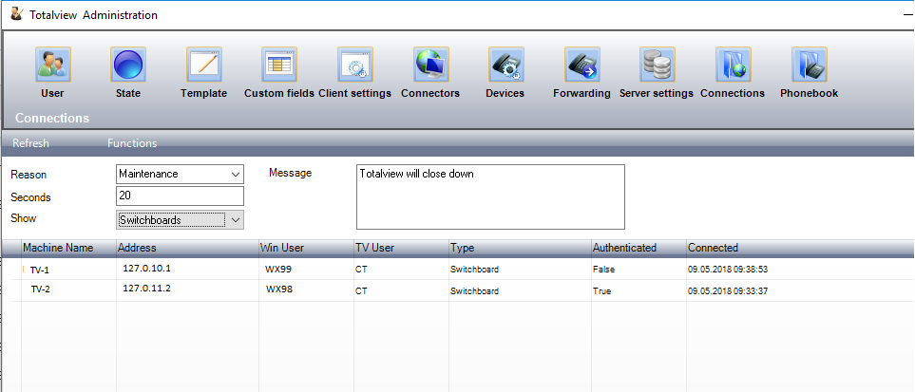Sort by TV User column header
The height and width of the screenshot is (392, 915).
click(402, 248)
